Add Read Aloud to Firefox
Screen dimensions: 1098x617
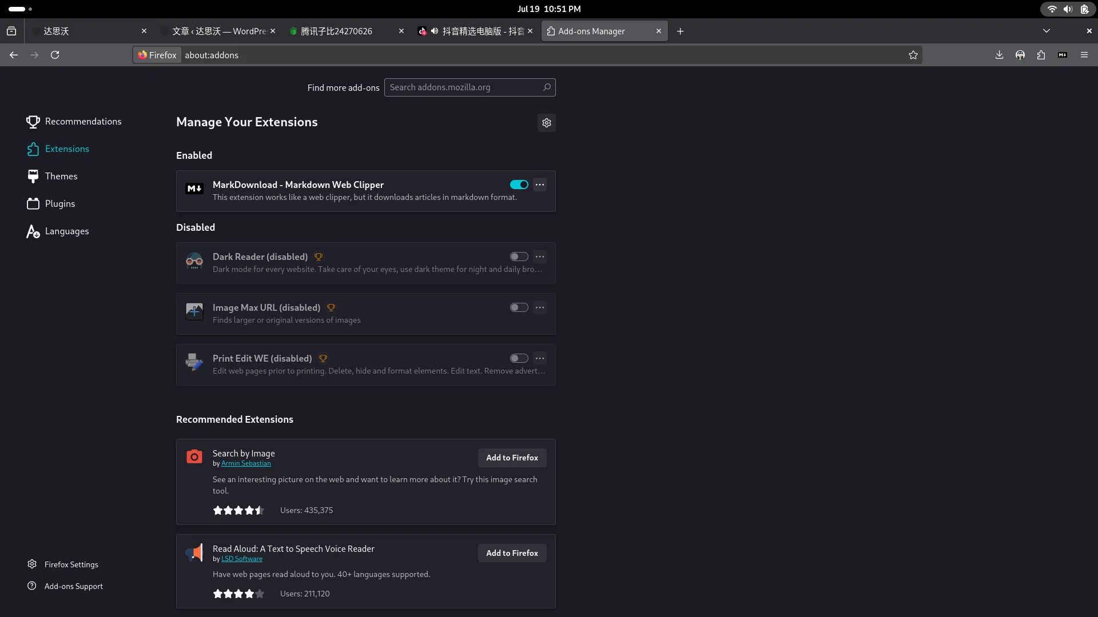(512, 553)
